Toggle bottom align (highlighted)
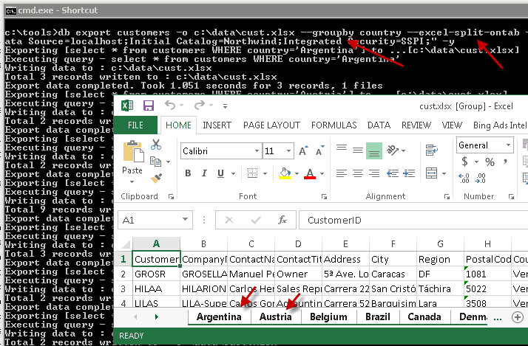The height and width of the screenshot is (346, 528). [373, 150]
